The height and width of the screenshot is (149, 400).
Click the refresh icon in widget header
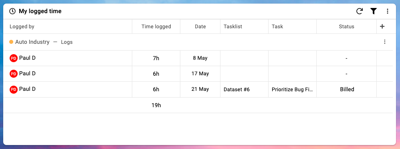pyautogui.click(x=360, y=11)
